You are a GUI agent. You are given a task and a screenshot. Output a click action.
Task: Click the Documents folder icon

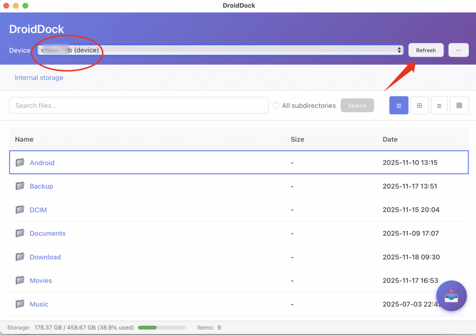click(20, 233)
